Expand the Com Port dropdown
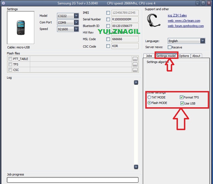 (76, 22)
